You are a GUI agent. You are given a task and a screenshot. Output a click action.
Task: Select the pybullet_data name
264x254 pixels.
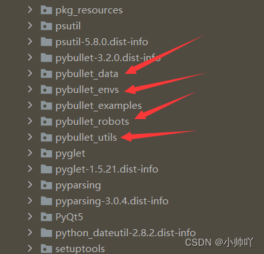pos(87,74)
